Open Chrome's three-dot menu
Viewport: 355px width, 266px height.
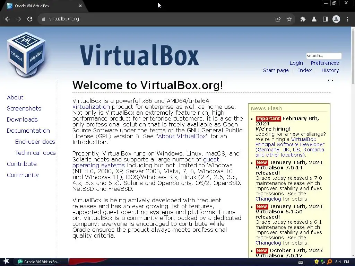tap(347, 19)
